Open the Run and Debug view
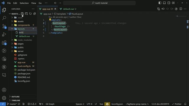This screenshot has width=189, height=106. [x=4, y=34]
